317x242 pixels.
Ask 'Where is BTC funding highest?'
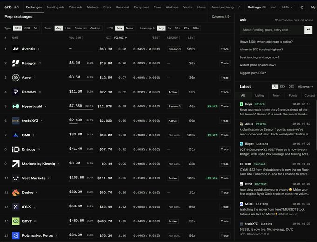[x=261, y=50]
